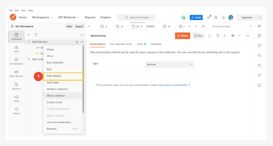Image resolution: width=273 pixels, height=146 pixels.
Task: Click the orange Share button
Action: point(183,36)
